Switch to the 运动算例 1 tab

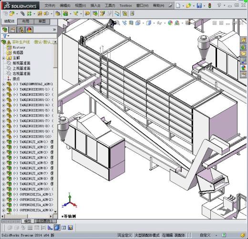[45, 221]
